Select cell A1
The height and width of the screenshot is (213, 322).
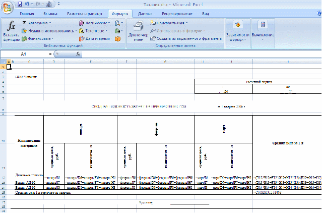pyautogui.click(x=9, y=67)
